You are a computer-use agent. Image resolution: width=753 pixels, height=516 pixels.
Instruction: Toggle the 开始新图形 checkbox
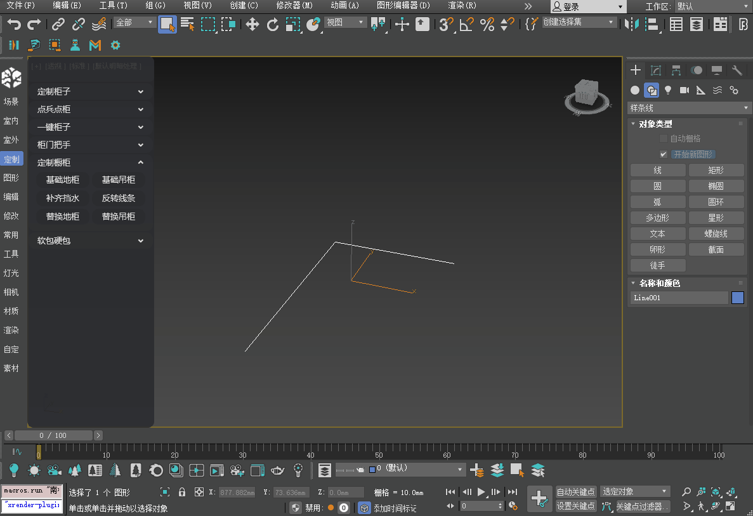pyautogui.click(x=663, y=154)
